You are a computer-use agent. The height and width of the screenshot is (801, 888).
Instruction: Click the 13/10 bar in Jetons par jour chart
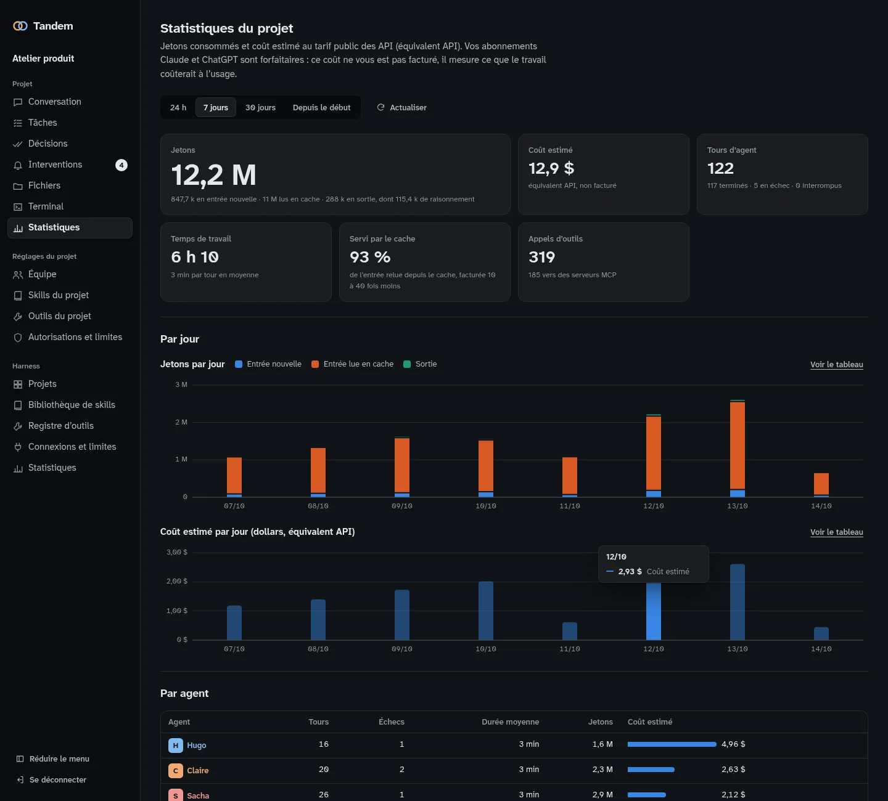[x=738, y=449]
